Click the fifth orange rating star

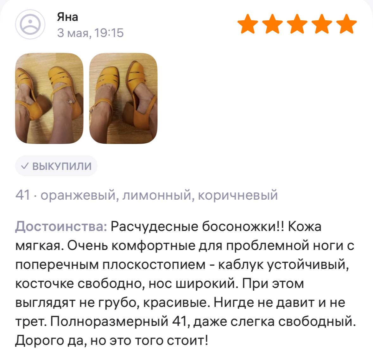[x=347, y=23]
